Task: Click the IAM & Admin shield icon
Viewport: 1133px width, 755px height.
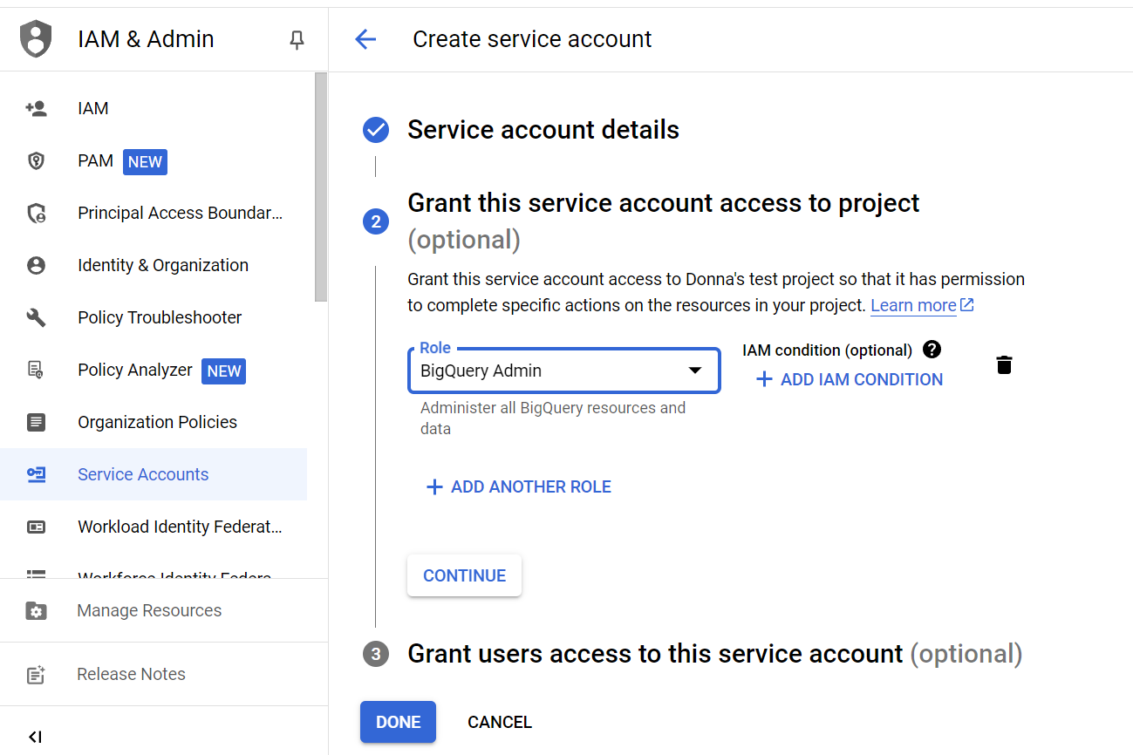Action: pos(36,39)
